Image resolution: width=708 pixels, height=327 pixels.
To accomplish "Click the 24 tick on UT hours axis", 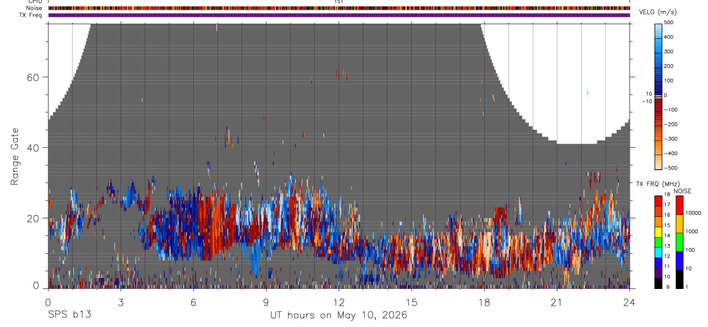I will point(630,302).
